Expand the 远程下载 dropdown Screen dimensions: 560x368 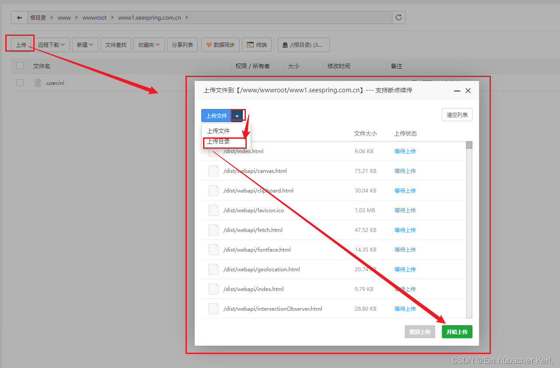[52, 45]
